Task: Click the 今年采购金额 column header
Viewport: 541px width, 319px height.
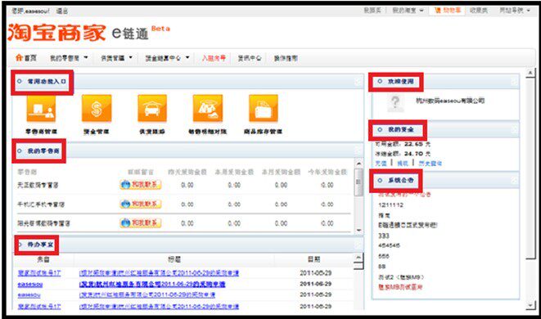Action: [327, 172]
